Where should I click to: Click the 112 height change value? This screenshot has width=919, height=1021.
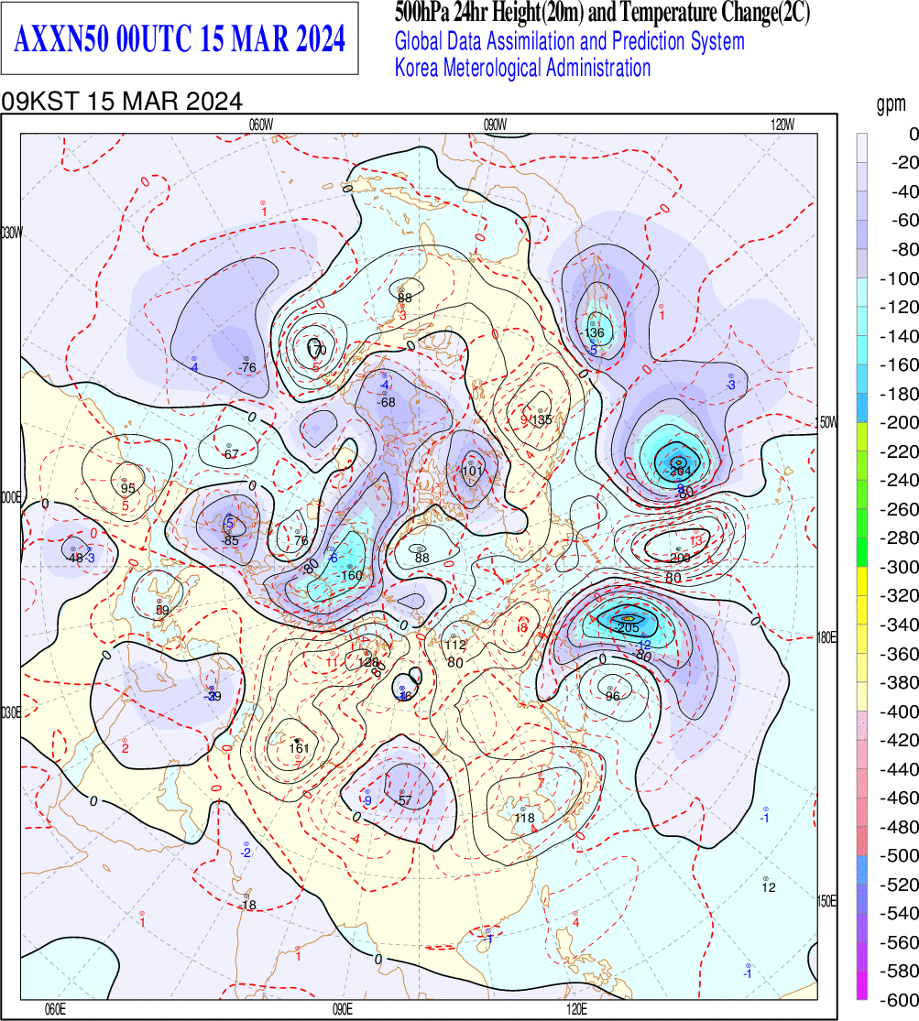point(455,645)
